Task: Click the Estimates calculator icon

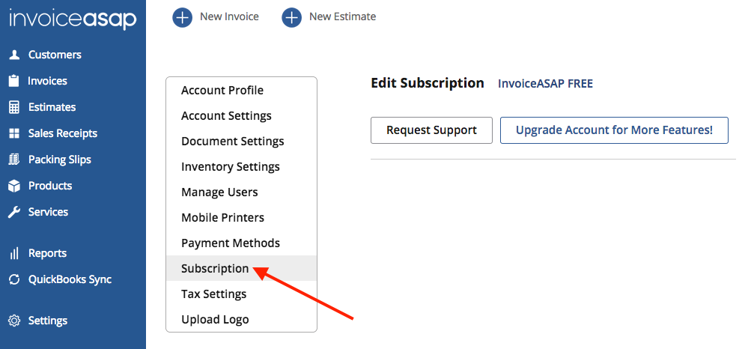Action: [x=13, y=107]
